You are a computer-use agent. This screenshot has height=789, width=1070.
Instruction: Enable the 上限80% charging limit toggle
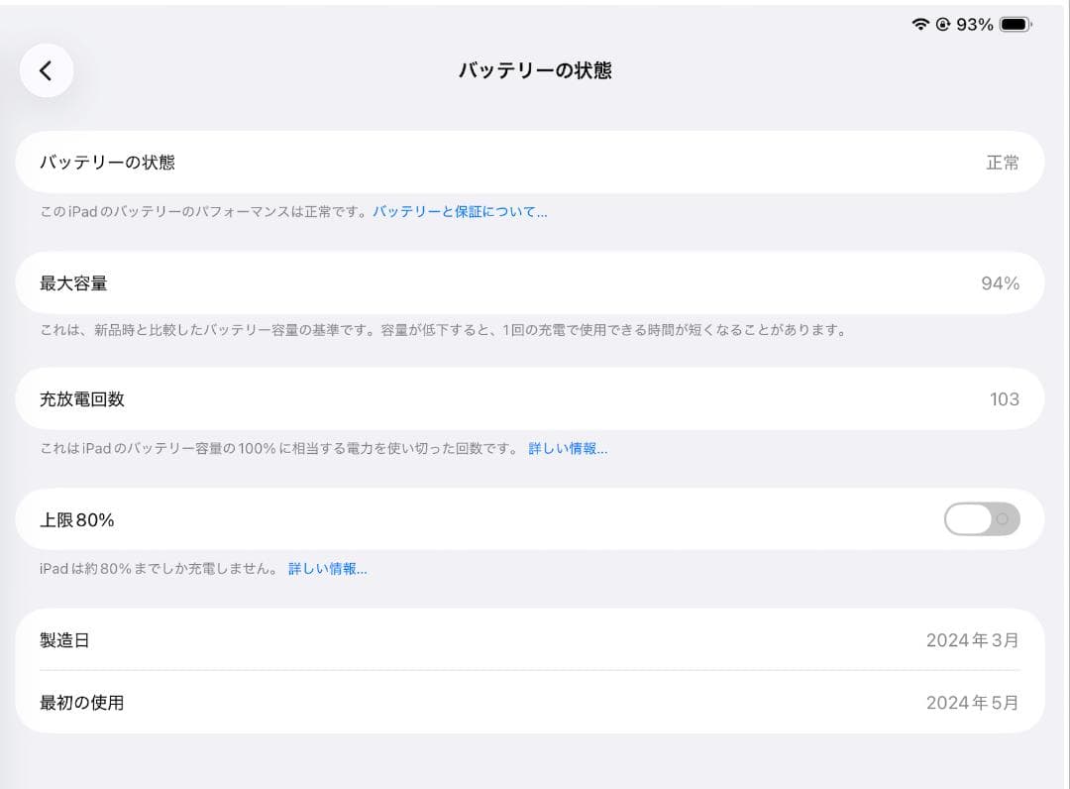click(981, 519)
